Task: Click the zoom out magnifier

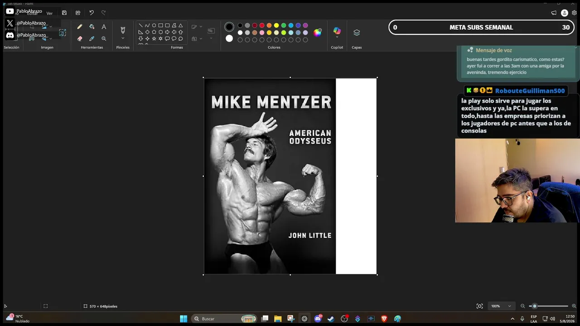Action: point(522,306)
